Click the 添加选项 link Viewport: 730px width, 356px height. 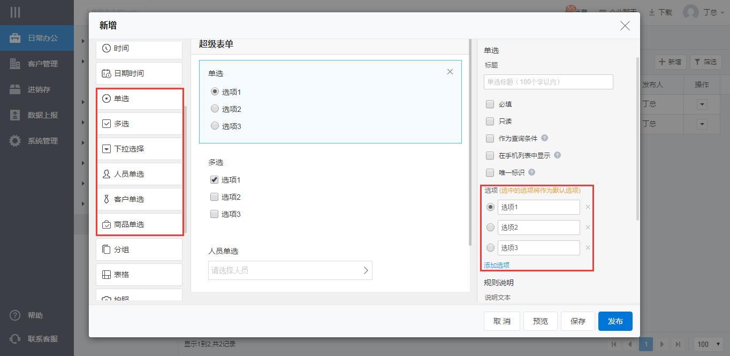tap(497, 265)
